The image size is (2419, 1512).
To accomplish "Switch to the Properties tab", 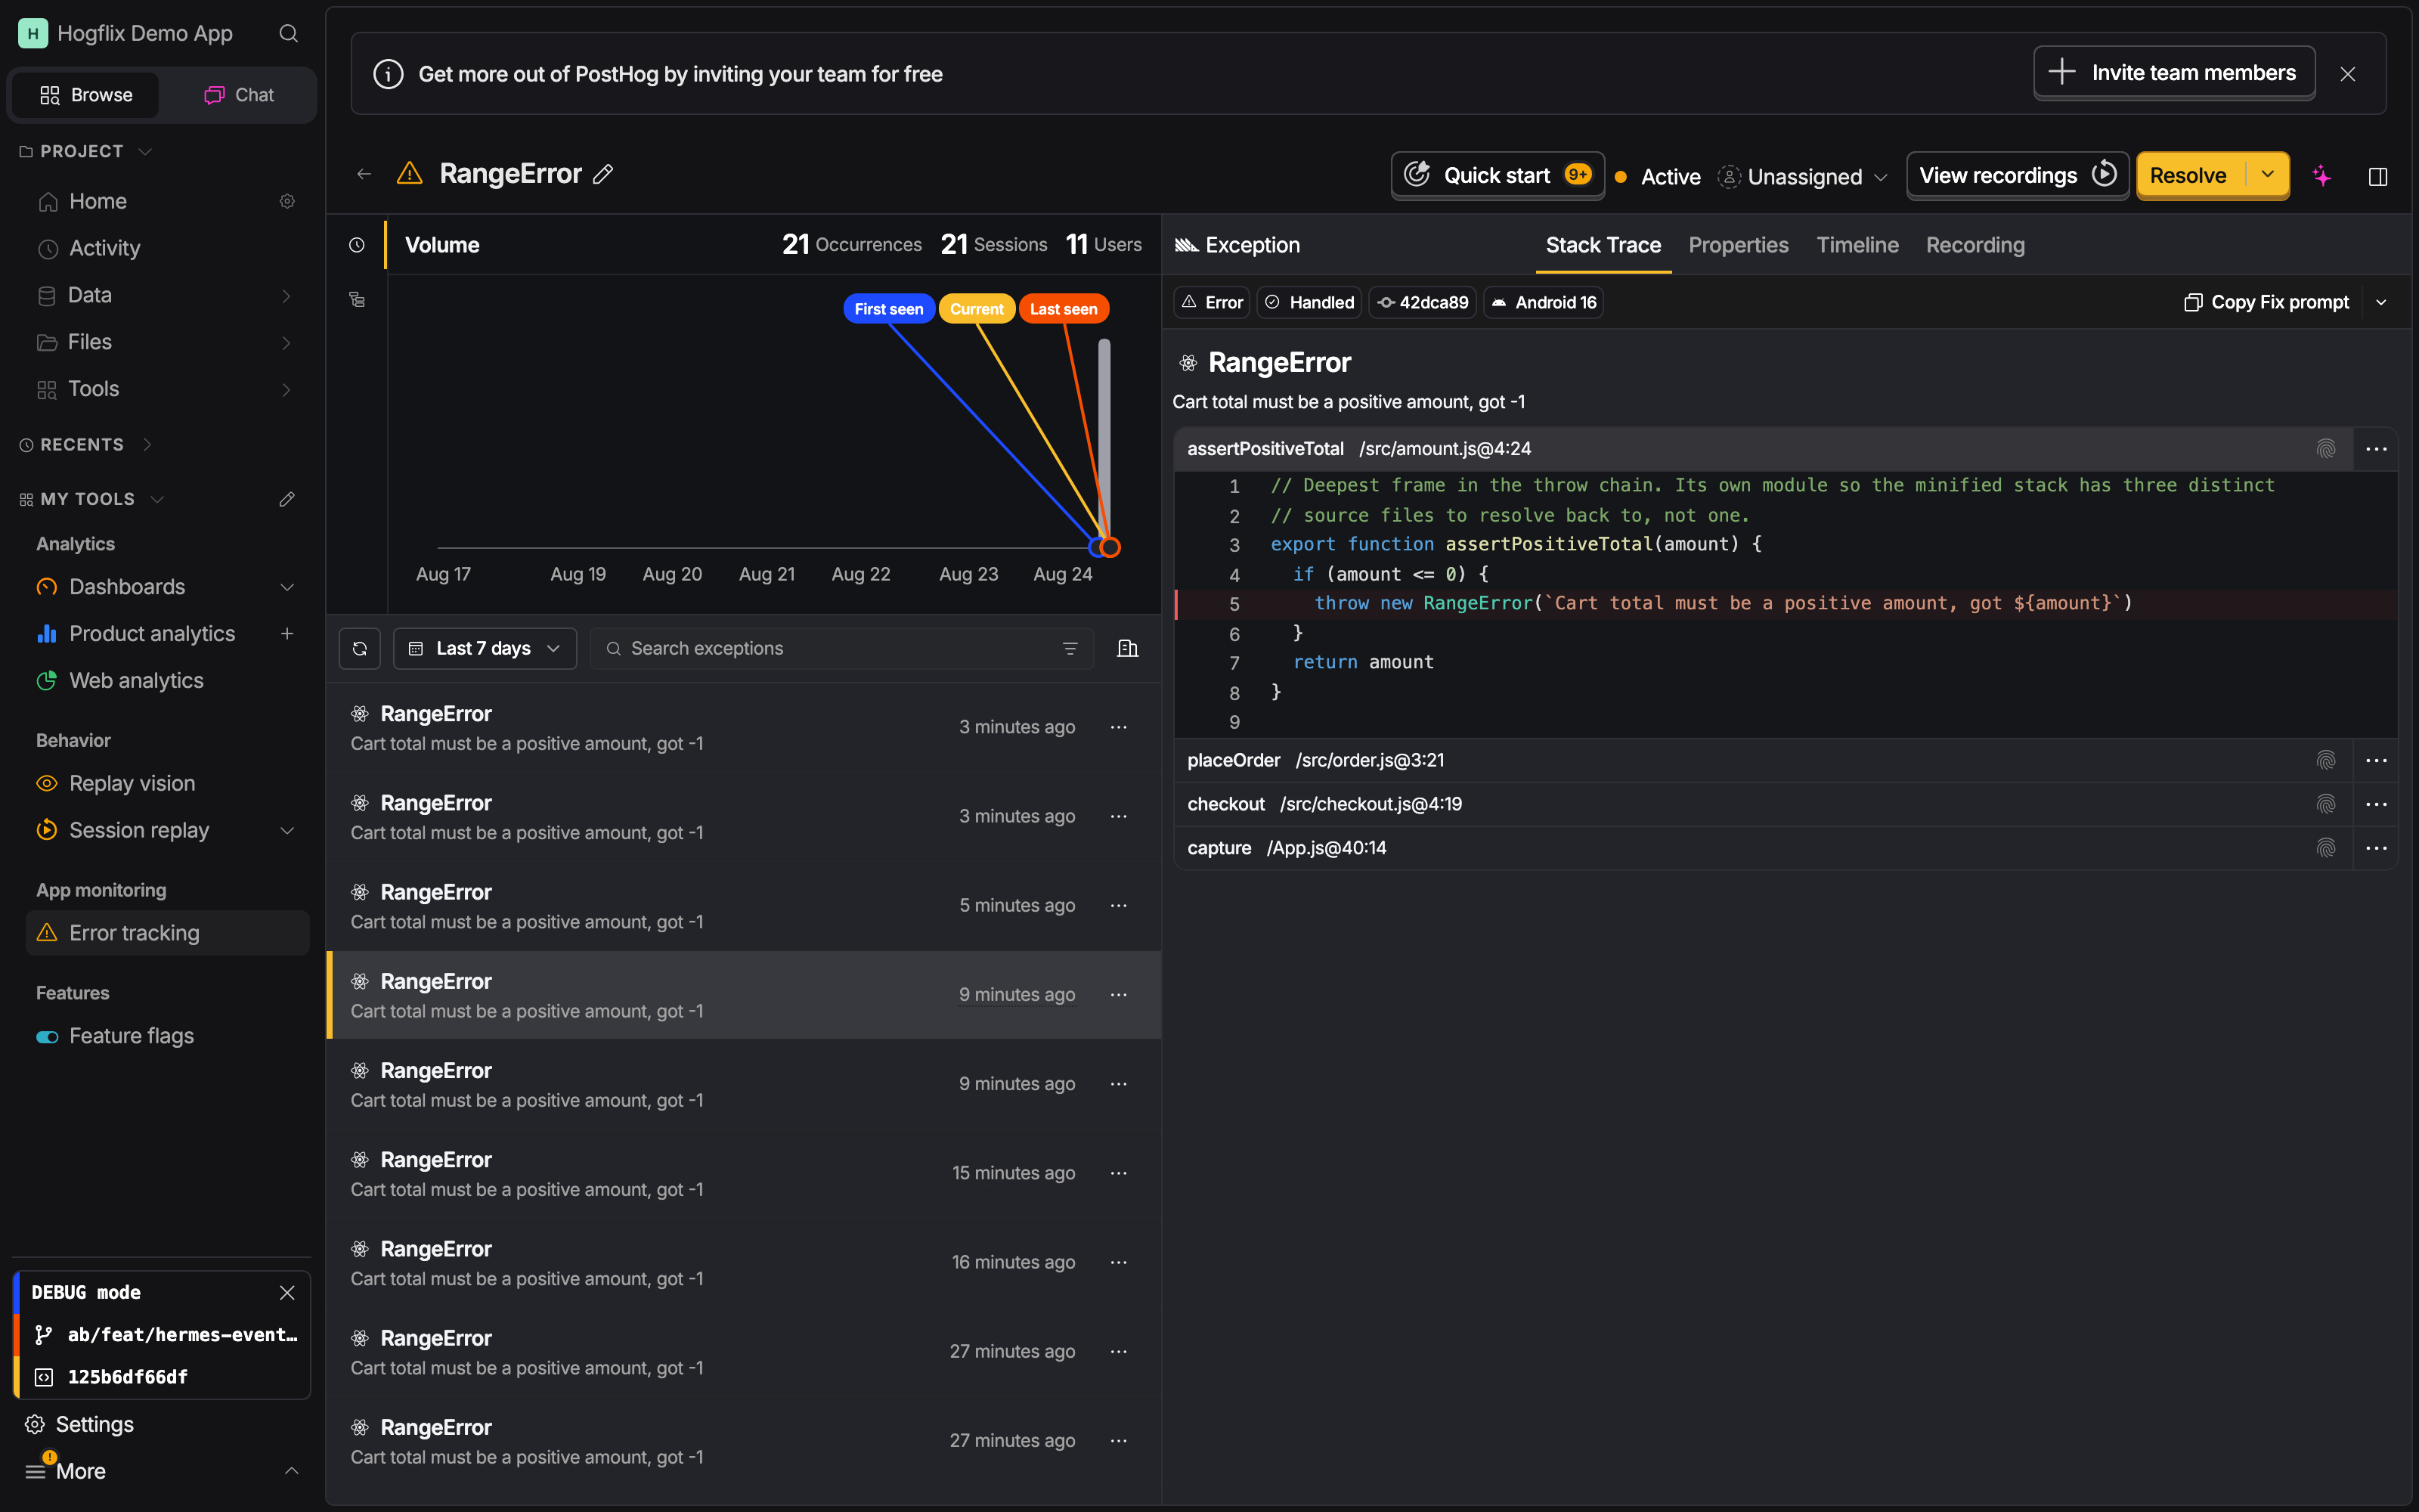I will 1739,245.
